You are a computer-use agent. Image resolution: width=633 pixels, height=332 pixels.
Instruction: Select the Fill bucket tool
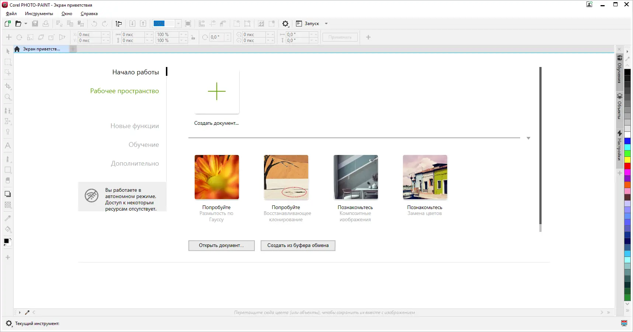click(8, 229)
